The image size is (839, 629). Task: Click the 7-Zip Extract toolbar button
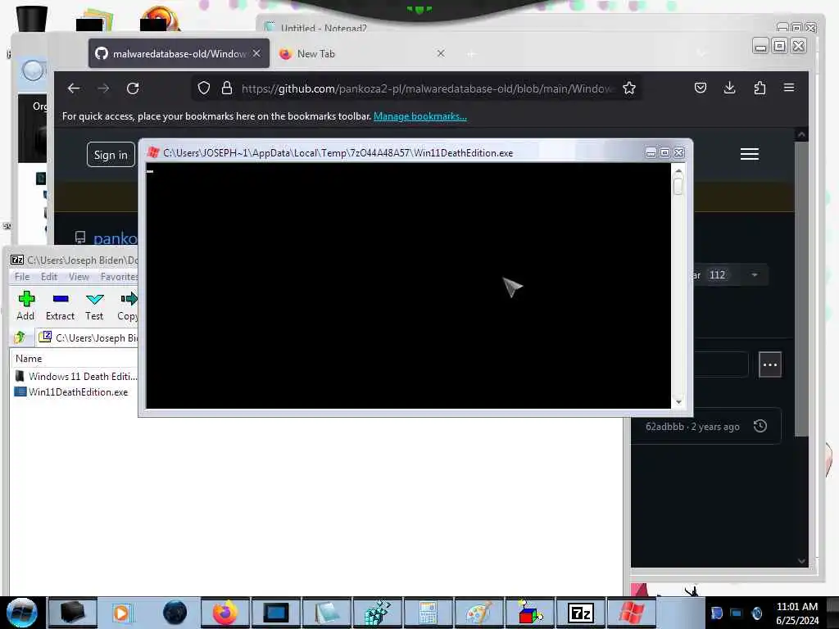[60, 306]
